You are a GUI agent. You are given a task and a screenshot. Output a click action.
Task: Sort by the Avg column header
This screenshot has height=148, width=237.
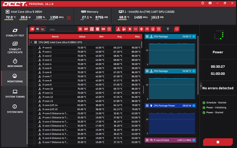(119, 37)
